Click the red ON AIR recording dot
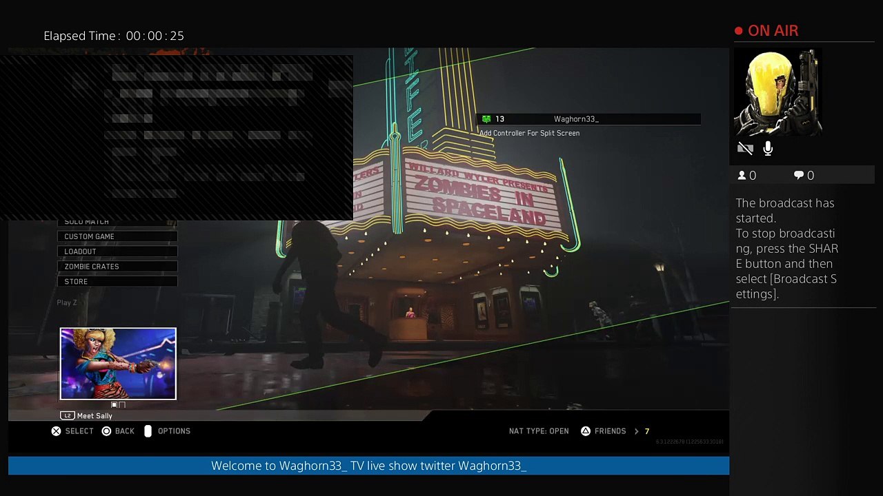The image size is (883, 496). point(739,31)
